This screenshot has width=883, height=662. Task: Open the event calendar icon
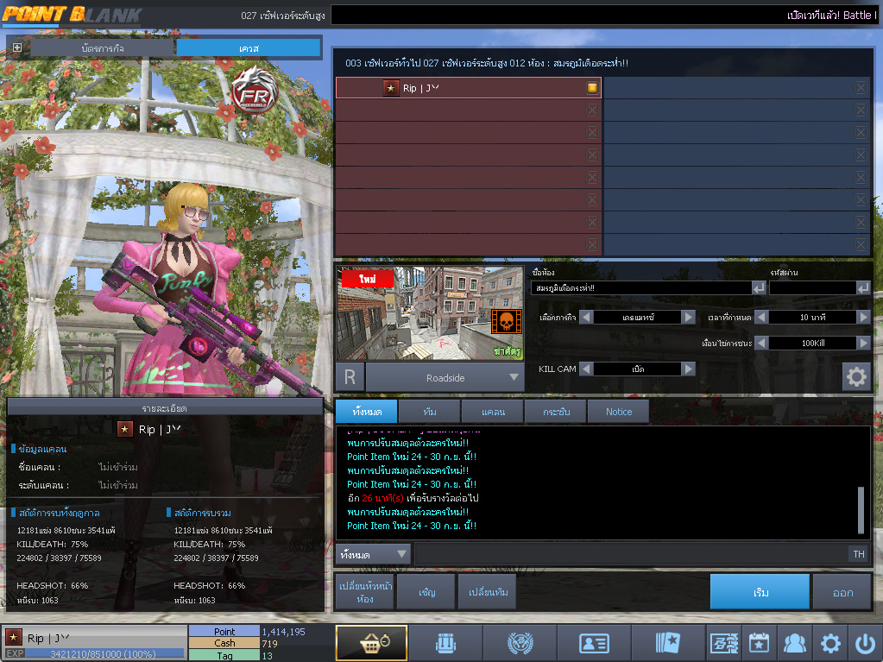point(759,643)
